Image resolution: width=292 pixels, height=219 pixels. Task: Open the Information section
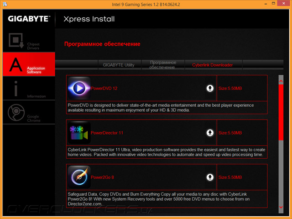[x=29, y=88]
